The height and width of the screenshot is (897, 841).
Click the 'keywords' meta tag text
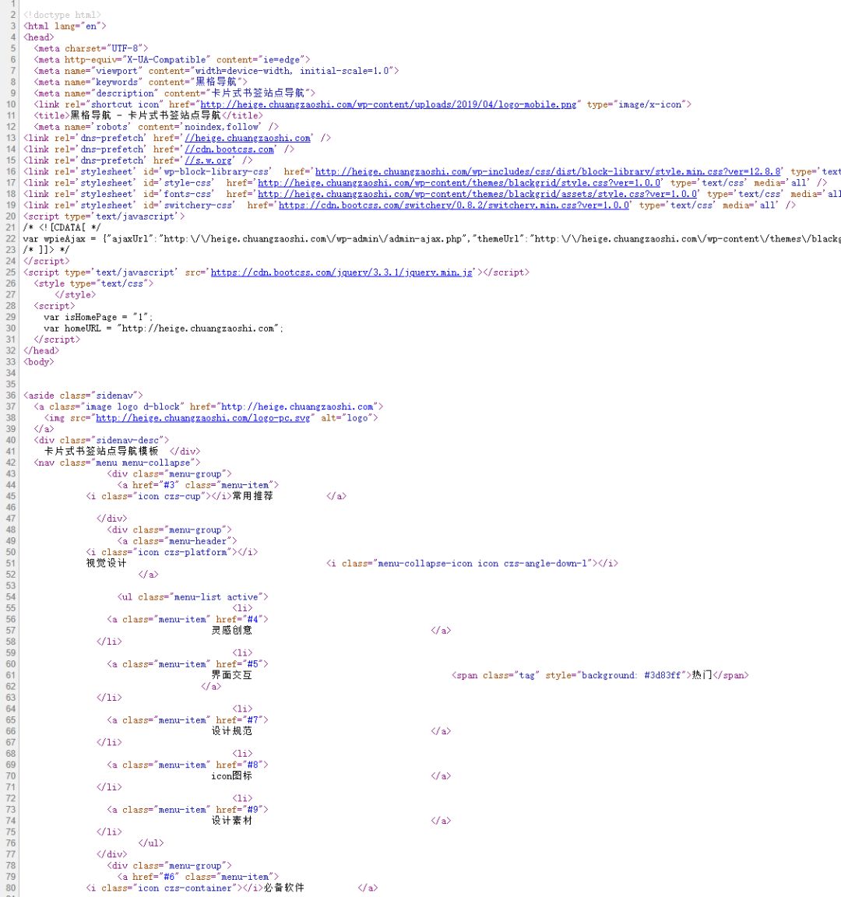coord(141,82)
